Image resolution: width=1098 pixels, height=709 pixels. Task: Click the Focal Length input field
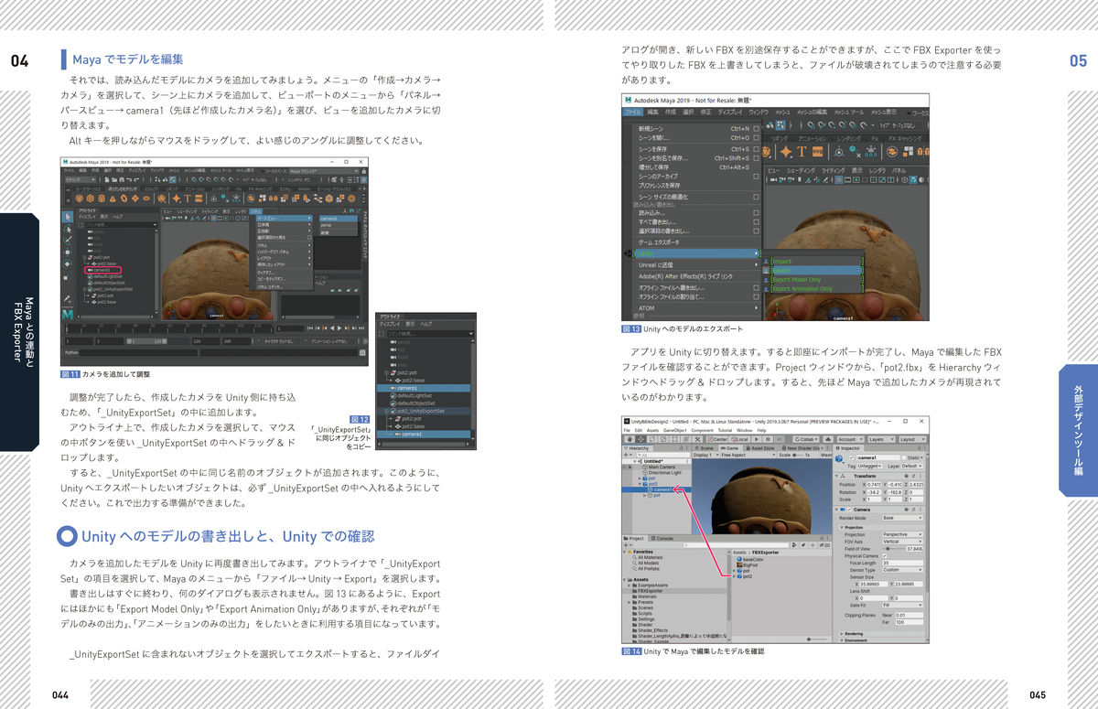[902, 563]
